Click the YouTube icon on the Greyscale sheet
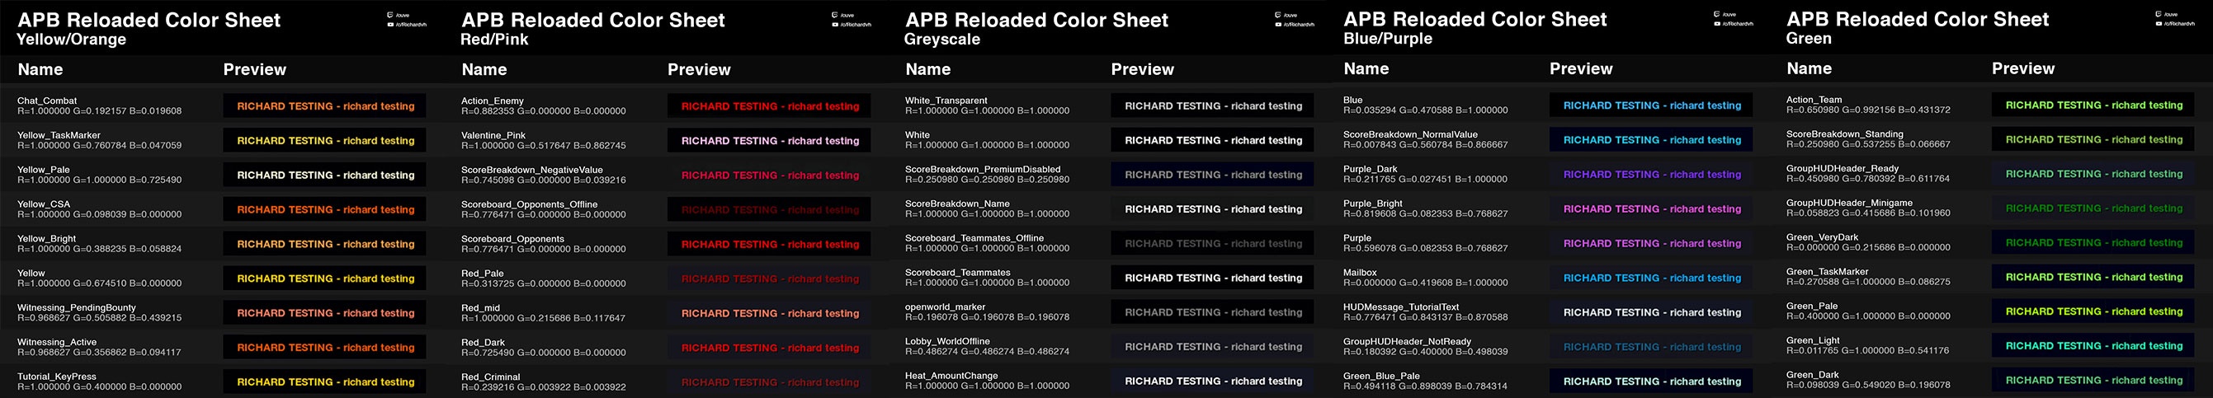Screen dimensions: 2213x398 pos(1278,24)
